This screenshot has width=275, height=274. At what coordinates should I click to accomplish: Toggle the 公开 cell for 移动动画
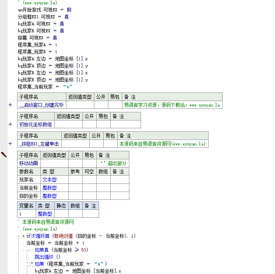(75, 163)
